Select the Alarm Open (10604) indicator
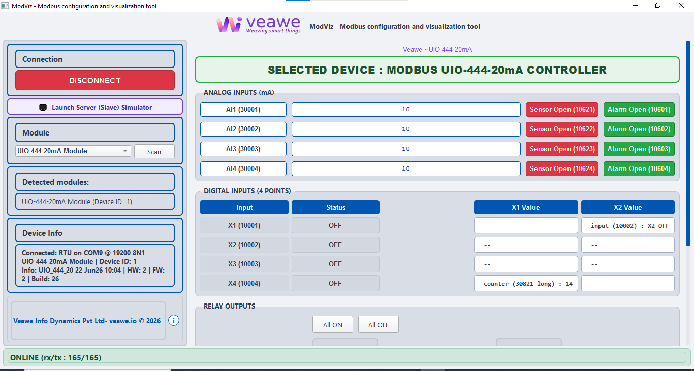This screenshot has width=694, height=371. (x=639, y=168)
